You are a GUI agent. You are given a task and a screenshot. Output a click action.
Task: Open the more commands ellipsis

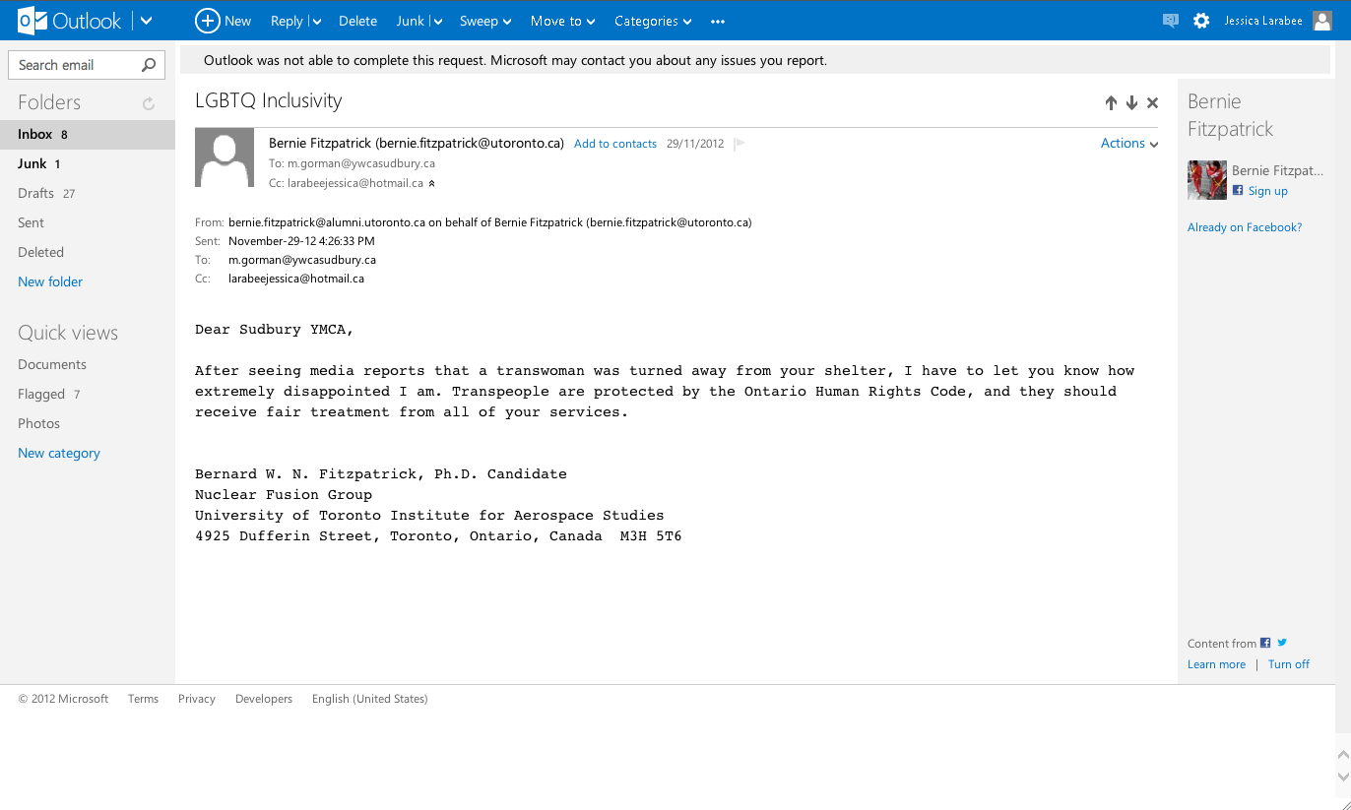coord(718,22)
